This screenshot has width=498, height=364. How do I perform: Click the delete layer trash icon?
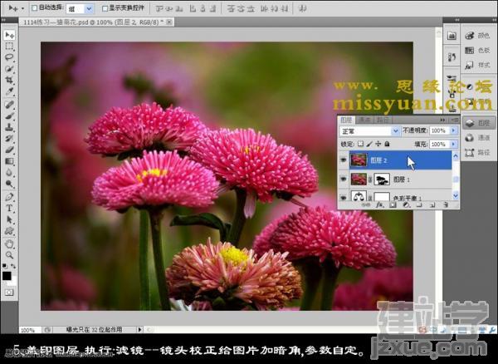tap(445, 205)
